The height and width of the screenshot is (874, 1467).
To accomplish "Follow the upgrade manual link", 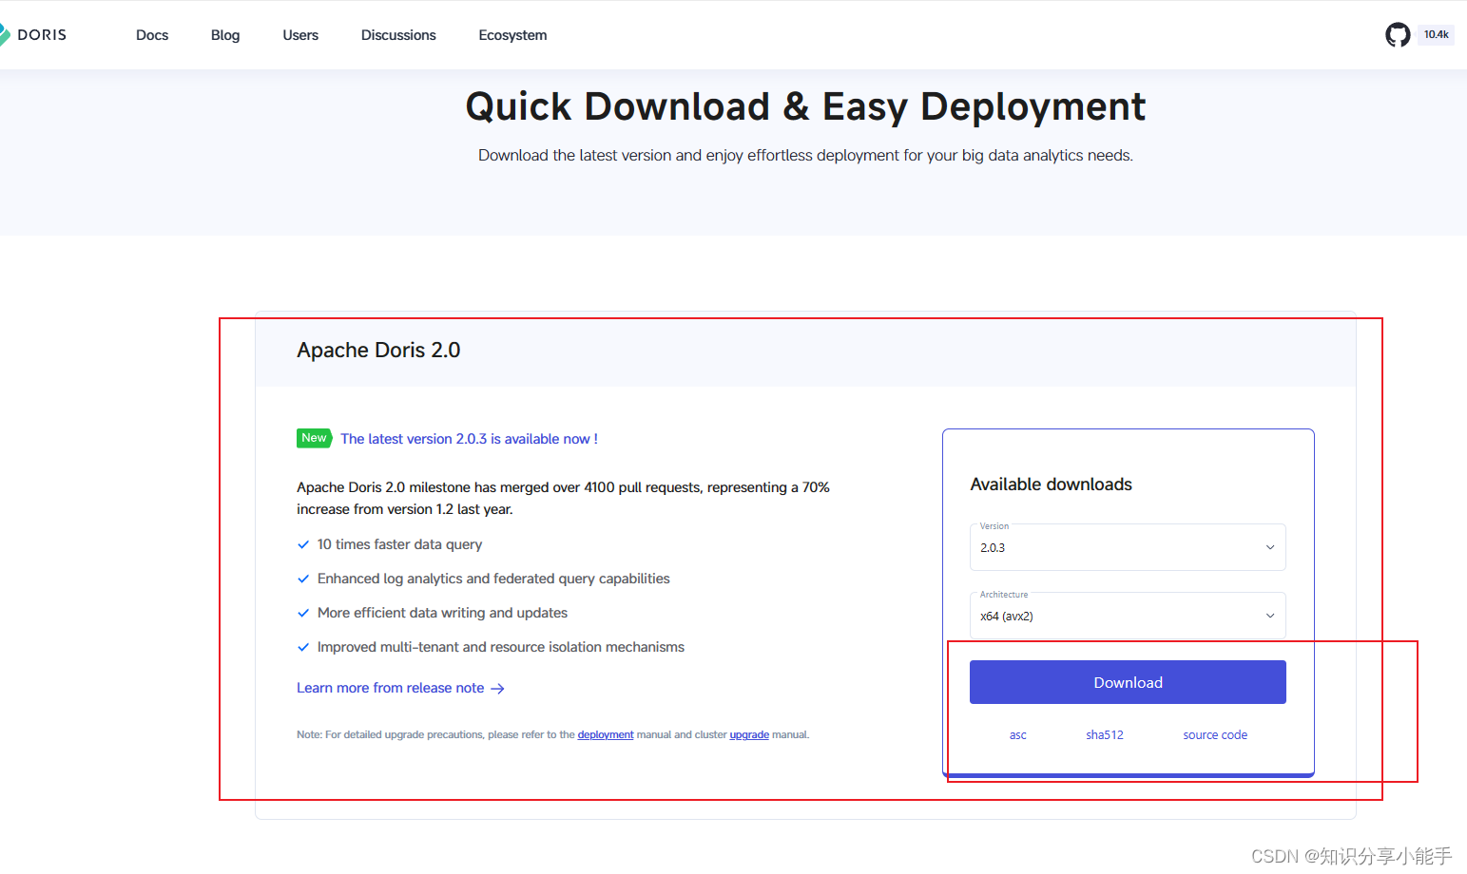I will click(x=749, y=735).
